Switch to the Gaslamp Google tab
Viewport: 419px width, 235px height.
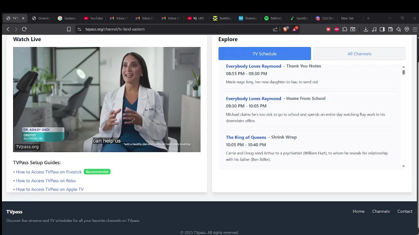67,18
